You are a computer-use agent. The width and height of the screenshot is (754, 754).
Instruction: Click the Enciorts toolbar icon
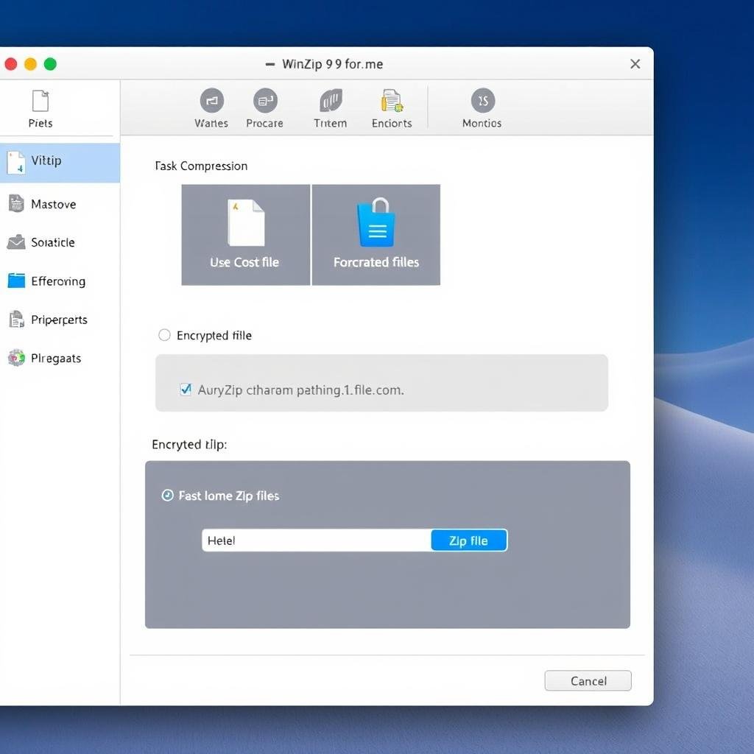(x=392, y=100)
